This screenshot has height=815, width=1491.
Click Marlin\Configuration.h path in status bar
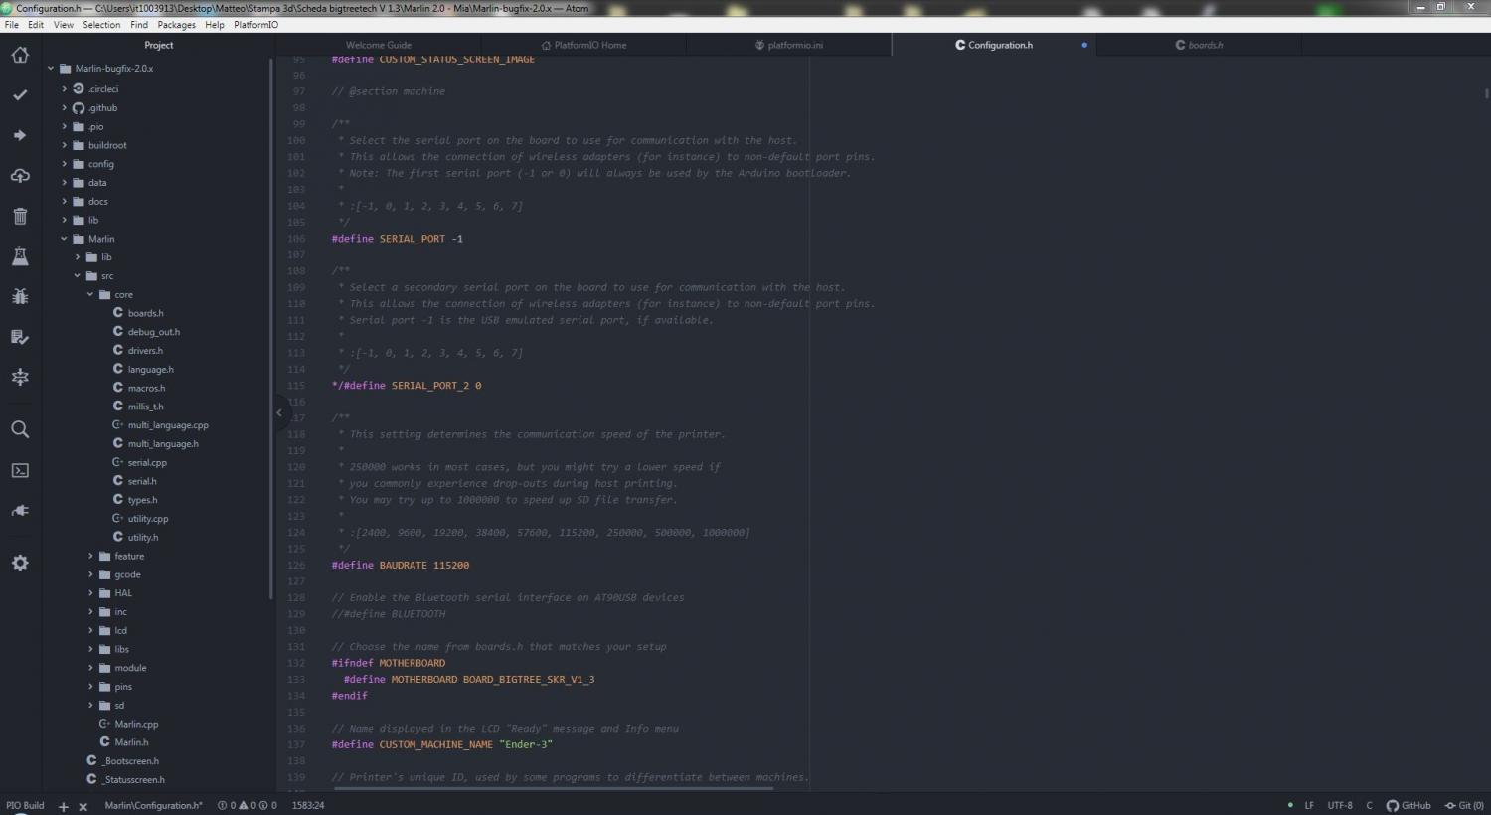tap(153, 805)
